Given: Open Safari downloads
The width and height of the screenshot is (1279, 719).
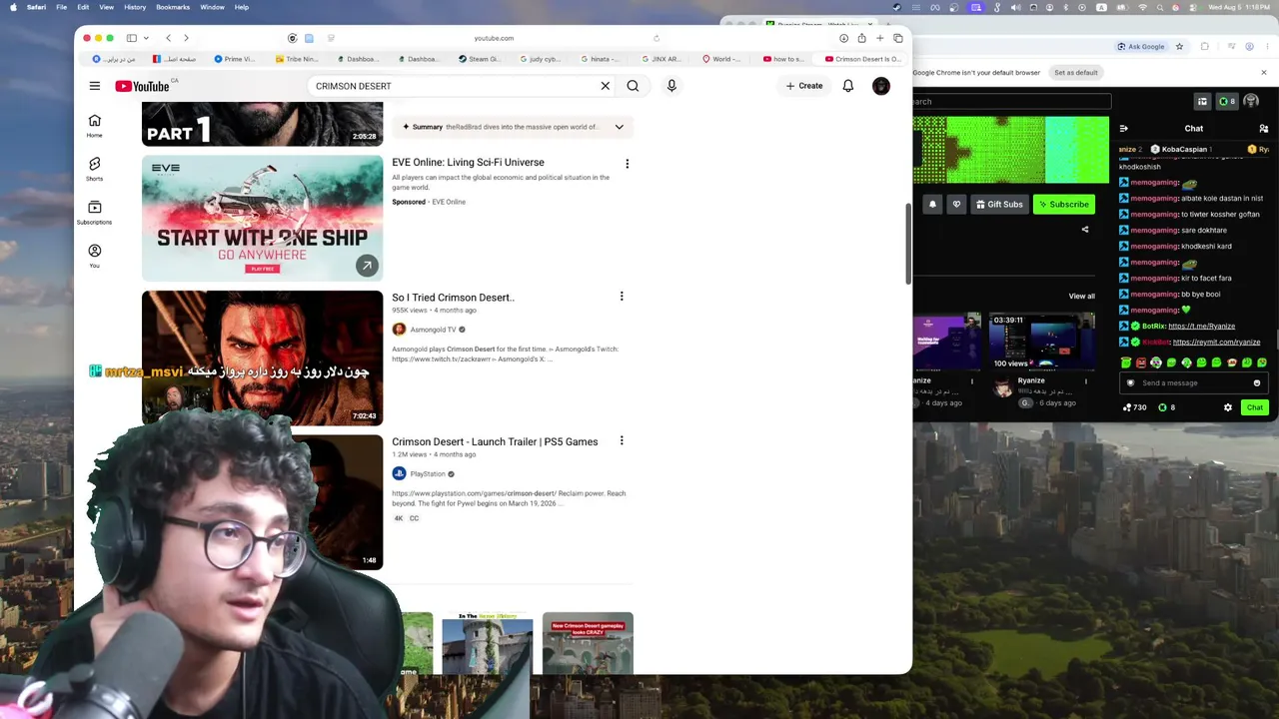Looking at the screenshot, I should (843, 38).
